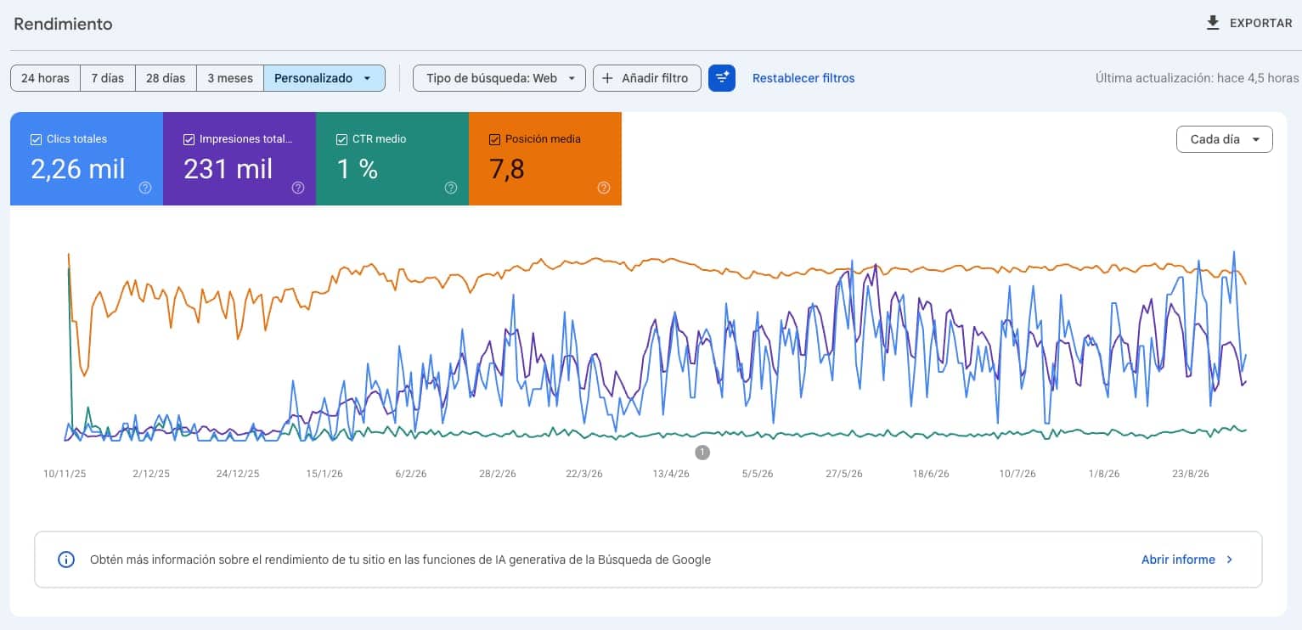
Task: Click the plus icon in Añadir filtro
Action: [607, 78]
